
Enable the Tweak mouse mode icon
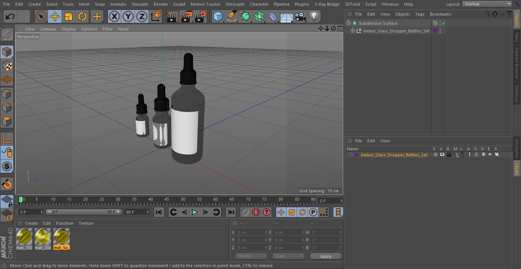click(7, 153)
